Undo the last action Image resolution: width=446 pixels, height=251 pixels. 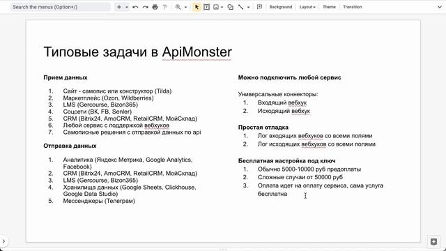pyautogui.click(x=135, y=7)
